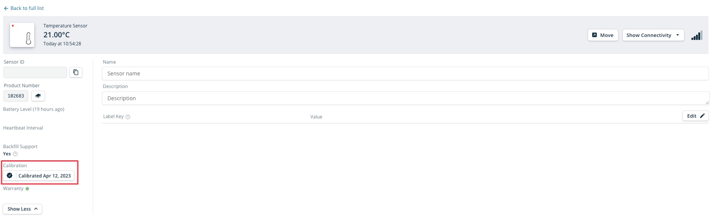Screen dimensions: 712x219
Task: Click the temperature sensor thermometer thumbnail
Action: 22,35
